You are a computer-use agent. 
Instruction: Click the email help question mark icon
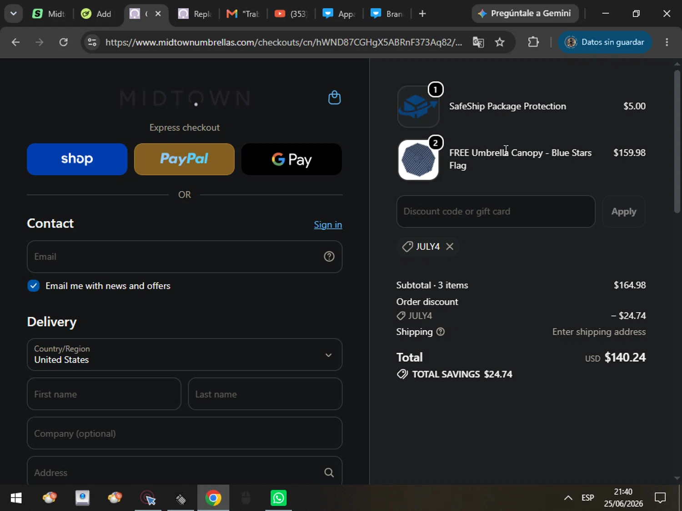click(x=329, y=257)
